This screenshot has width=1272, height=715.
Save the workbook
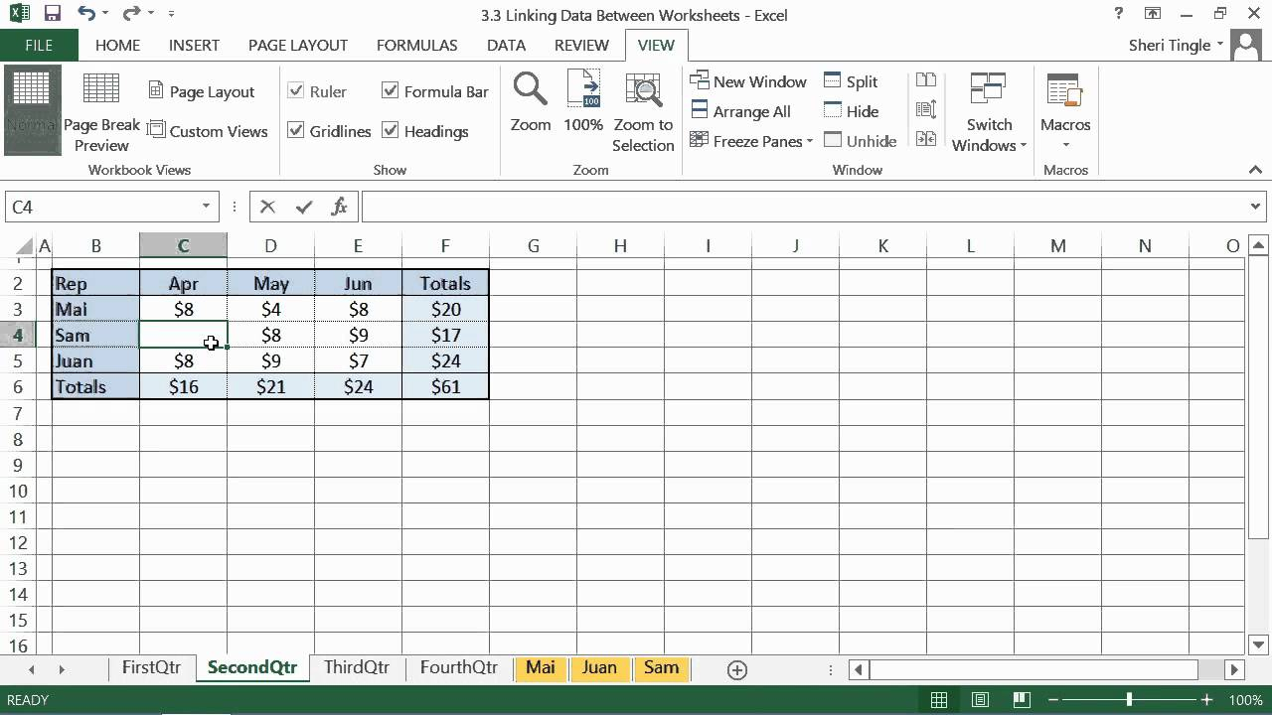coord(51,13)
